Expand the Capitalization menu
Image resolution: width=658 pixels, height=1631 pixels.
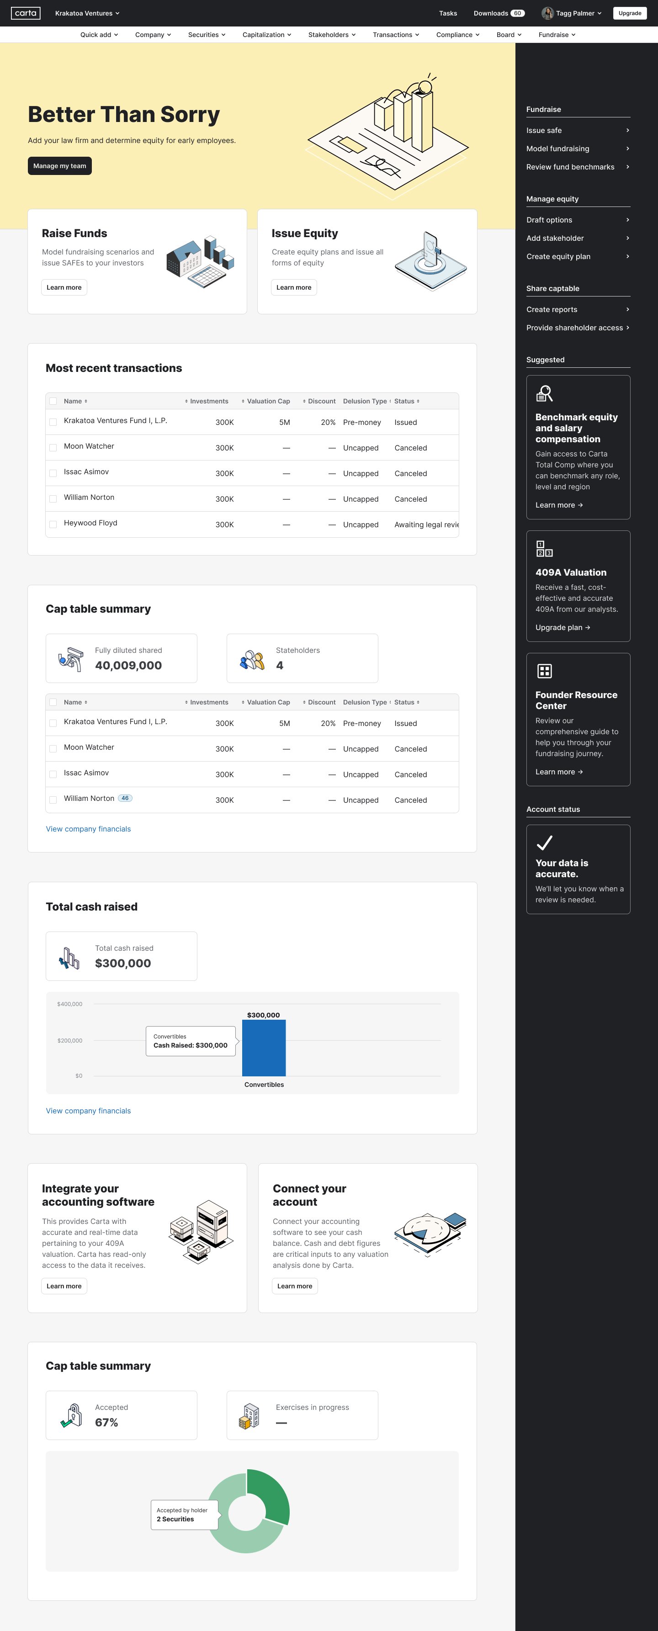pos(266,35)
